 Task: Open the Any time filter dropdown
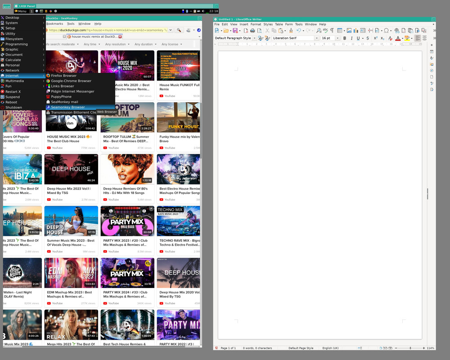(92, 44)
